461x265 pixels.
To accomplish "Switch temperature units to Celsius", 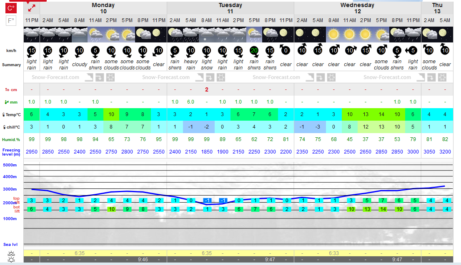I will click(11, 8).
